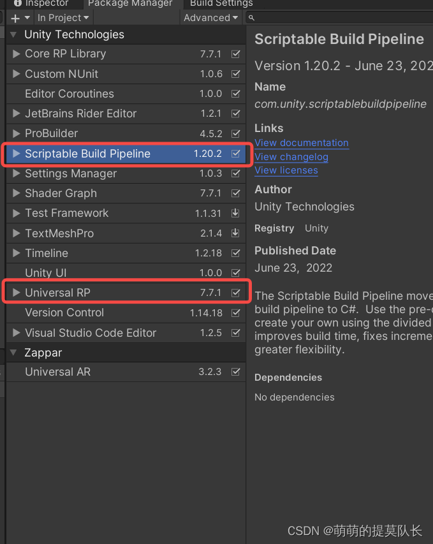
Task: Select the Shader Graph package row
Action: pos(126,193)
